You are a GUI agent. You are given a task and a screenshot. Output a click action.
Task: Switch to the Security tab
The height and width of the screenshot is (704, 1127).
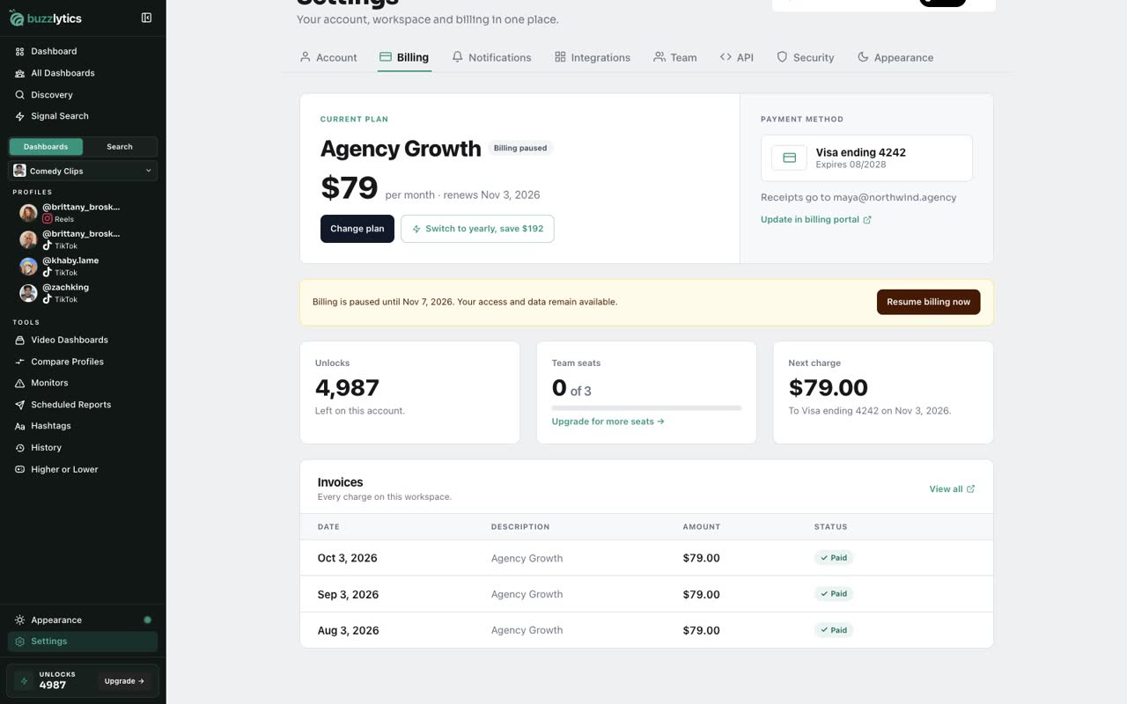pos(805,57)
